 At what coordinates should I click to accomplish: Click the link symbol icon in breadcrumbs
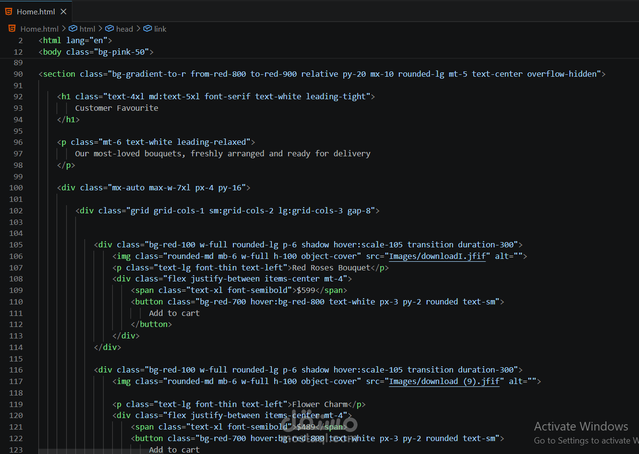point(148,29)
